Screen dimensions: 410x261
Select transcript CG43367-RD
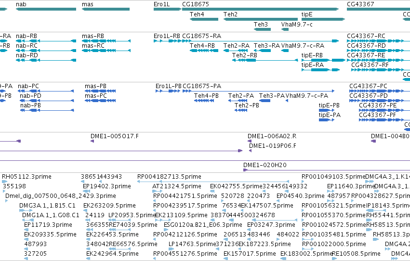tap(378, 51)
